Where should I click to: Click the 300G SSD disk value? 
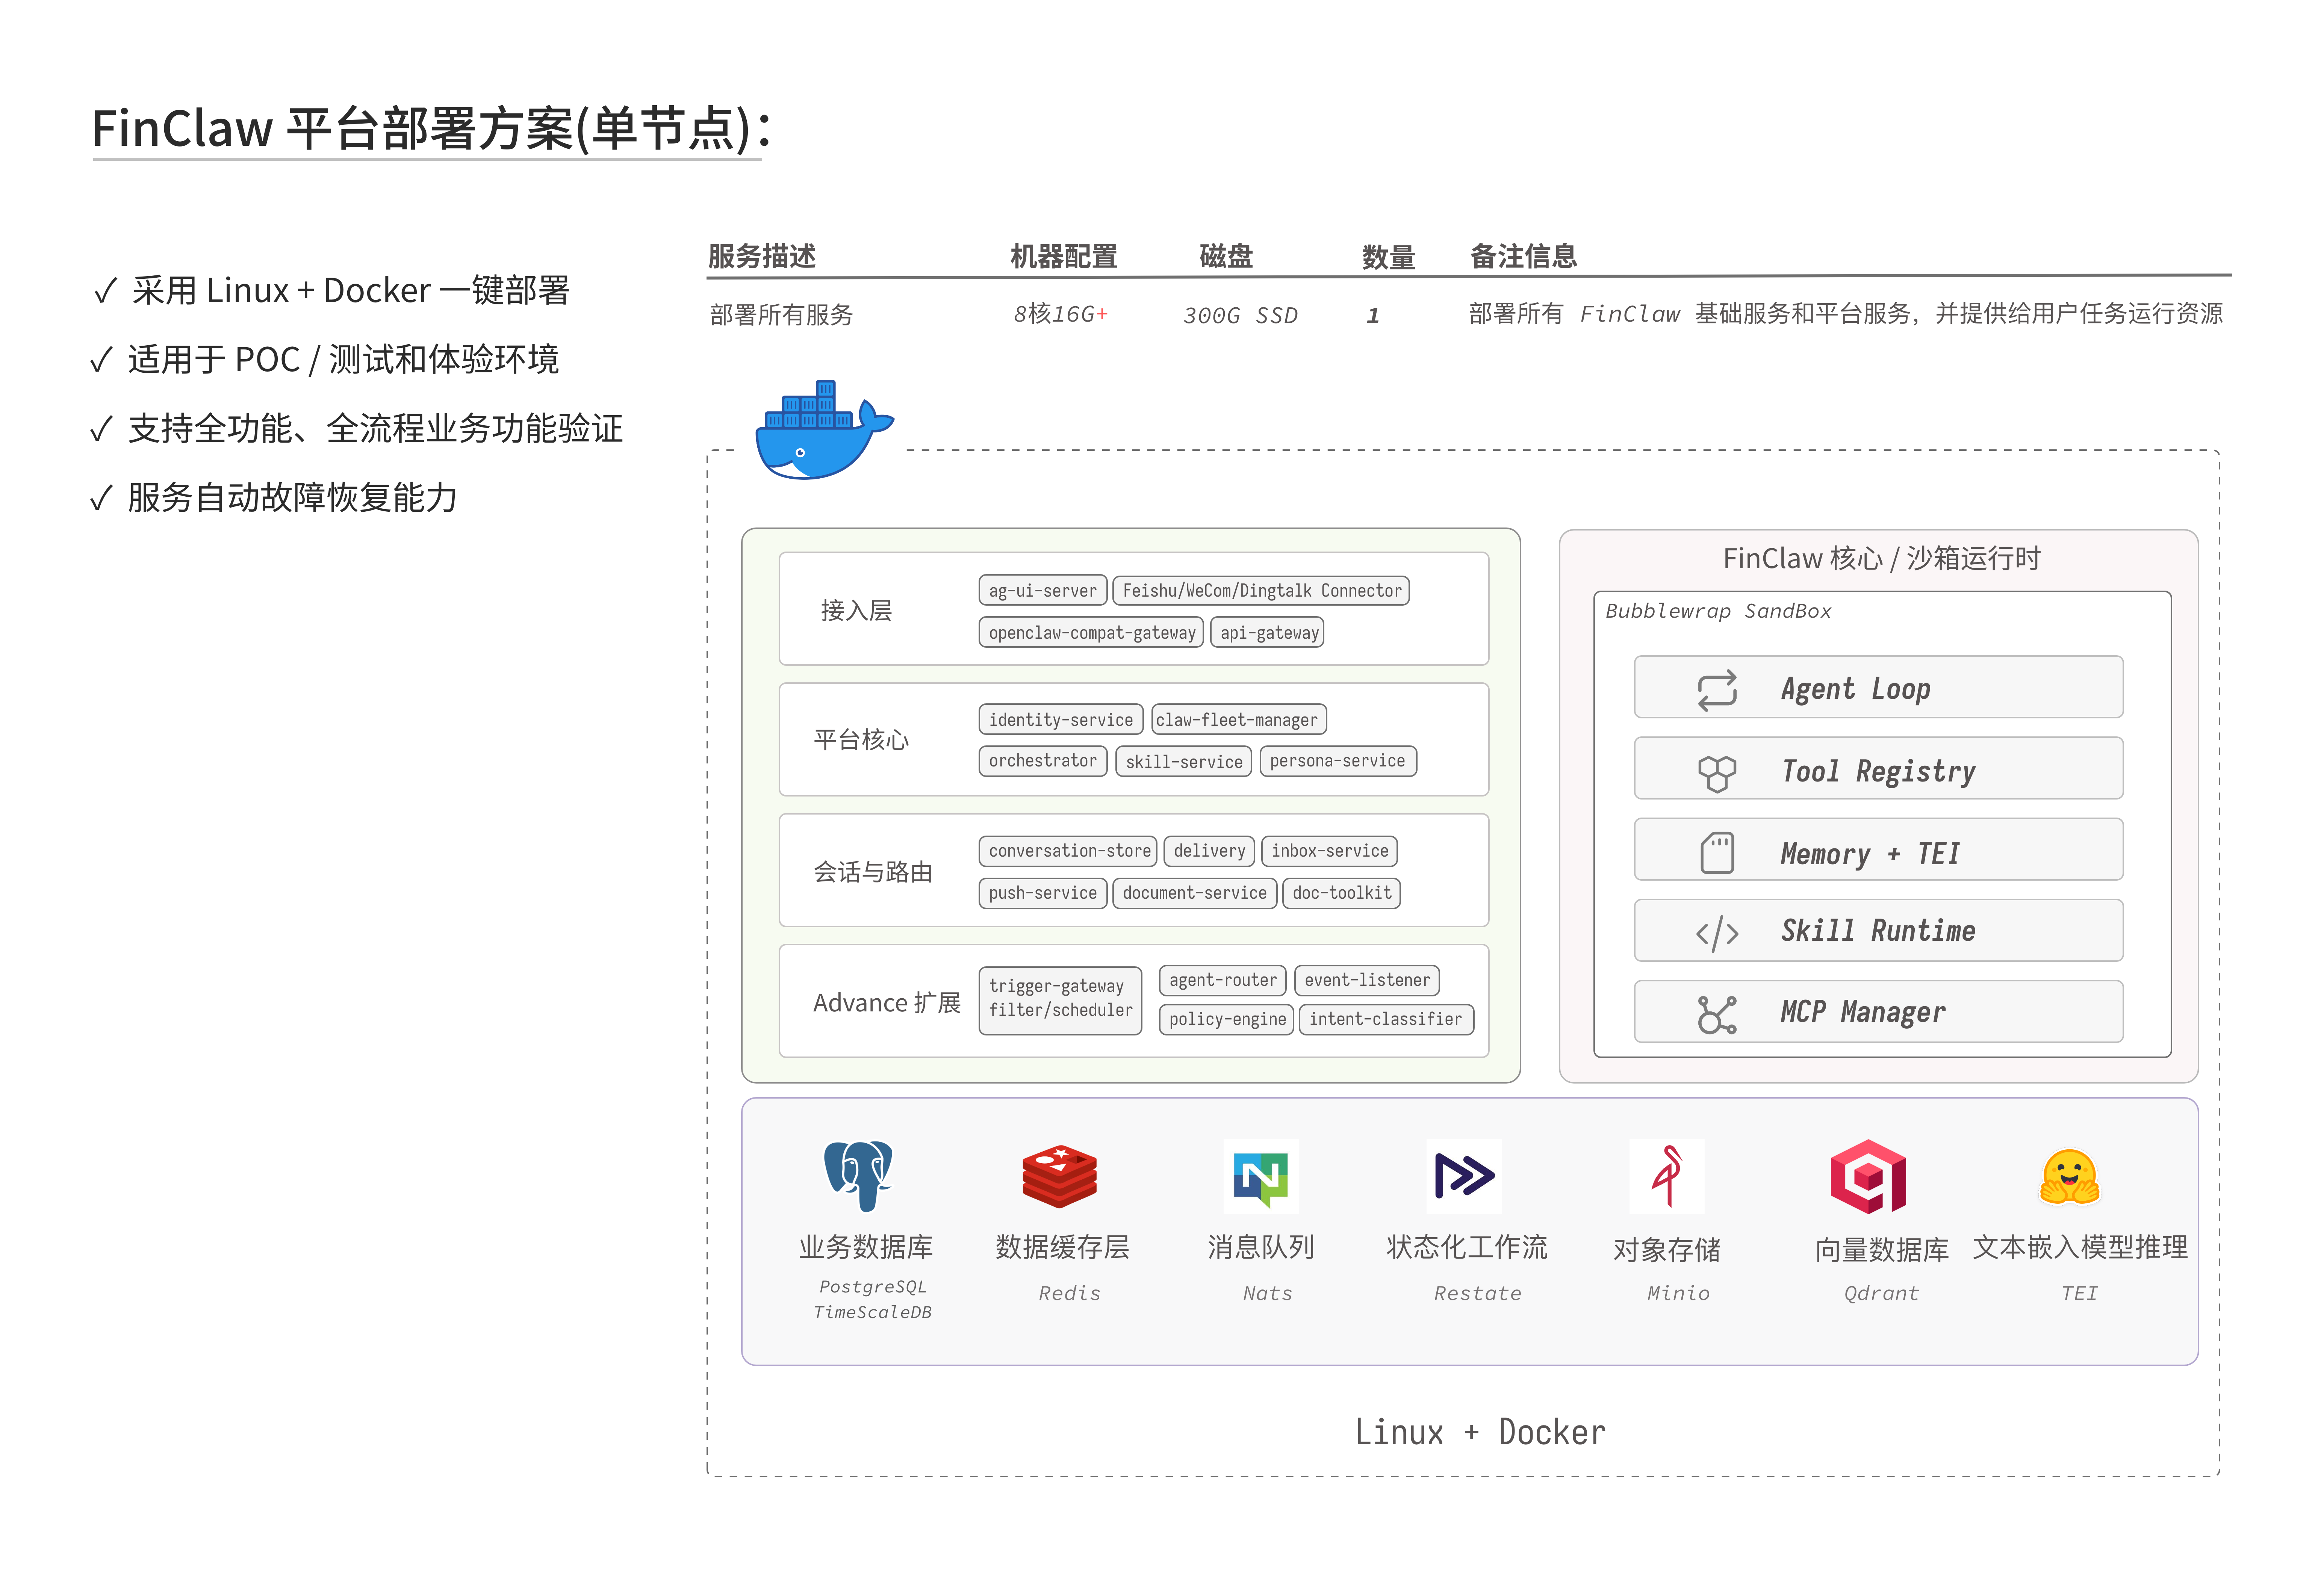[1240, 316]
